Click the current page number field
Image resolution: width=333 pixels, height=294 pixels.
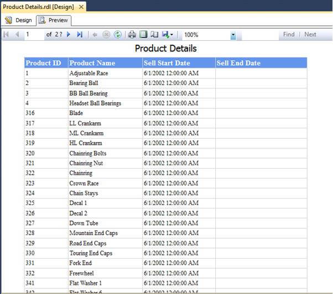click(x=35, y=34)
